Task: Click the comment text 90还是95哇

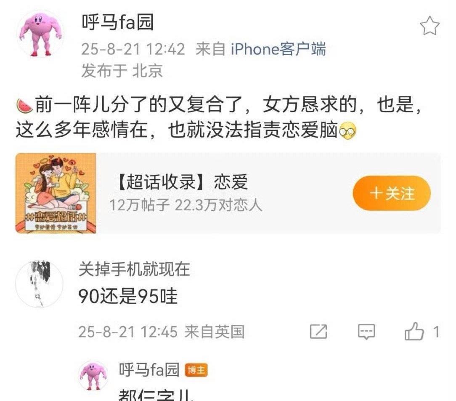Action: 127,296
